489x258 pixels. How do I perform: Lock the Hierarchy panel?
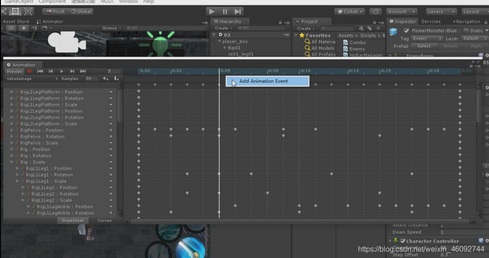point(280,22)
